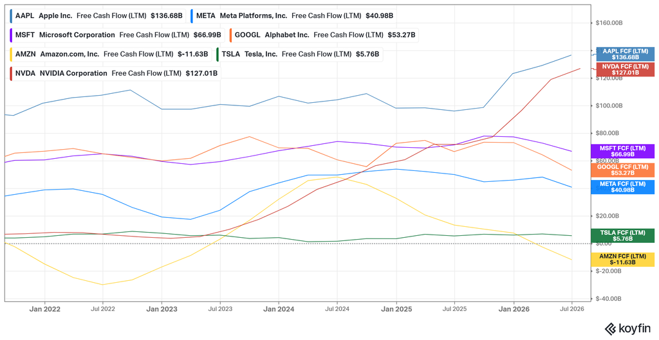Image resolution: width=659 pixels, height=340 pixels.
Task: Click the Jul 2023 x-axis label
Action: 220,309
